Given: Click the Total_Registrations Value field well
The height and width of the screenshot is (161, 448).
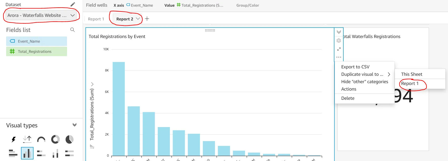Looking at the screenshot, I should point(200,5).
